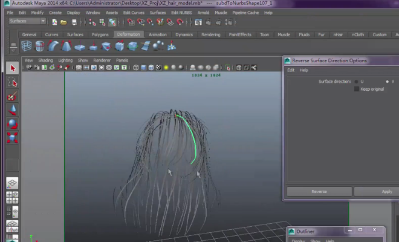399x242 pixels.
Task: Enable textured display checker icon
Action: coord(158,68)
